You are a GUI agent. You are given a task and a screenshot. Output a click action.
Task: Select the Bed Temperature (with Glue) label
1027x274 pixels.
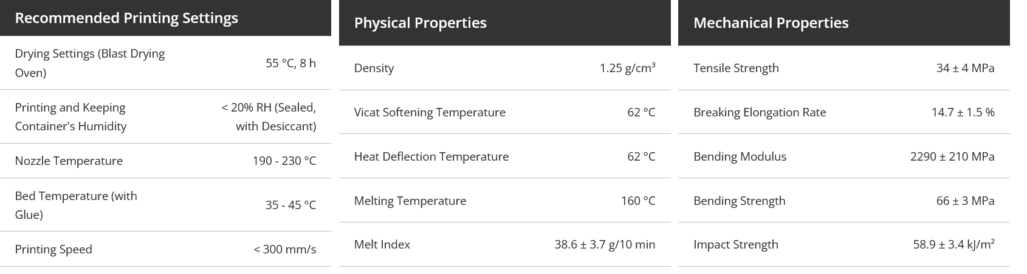(x=76, y=205)
